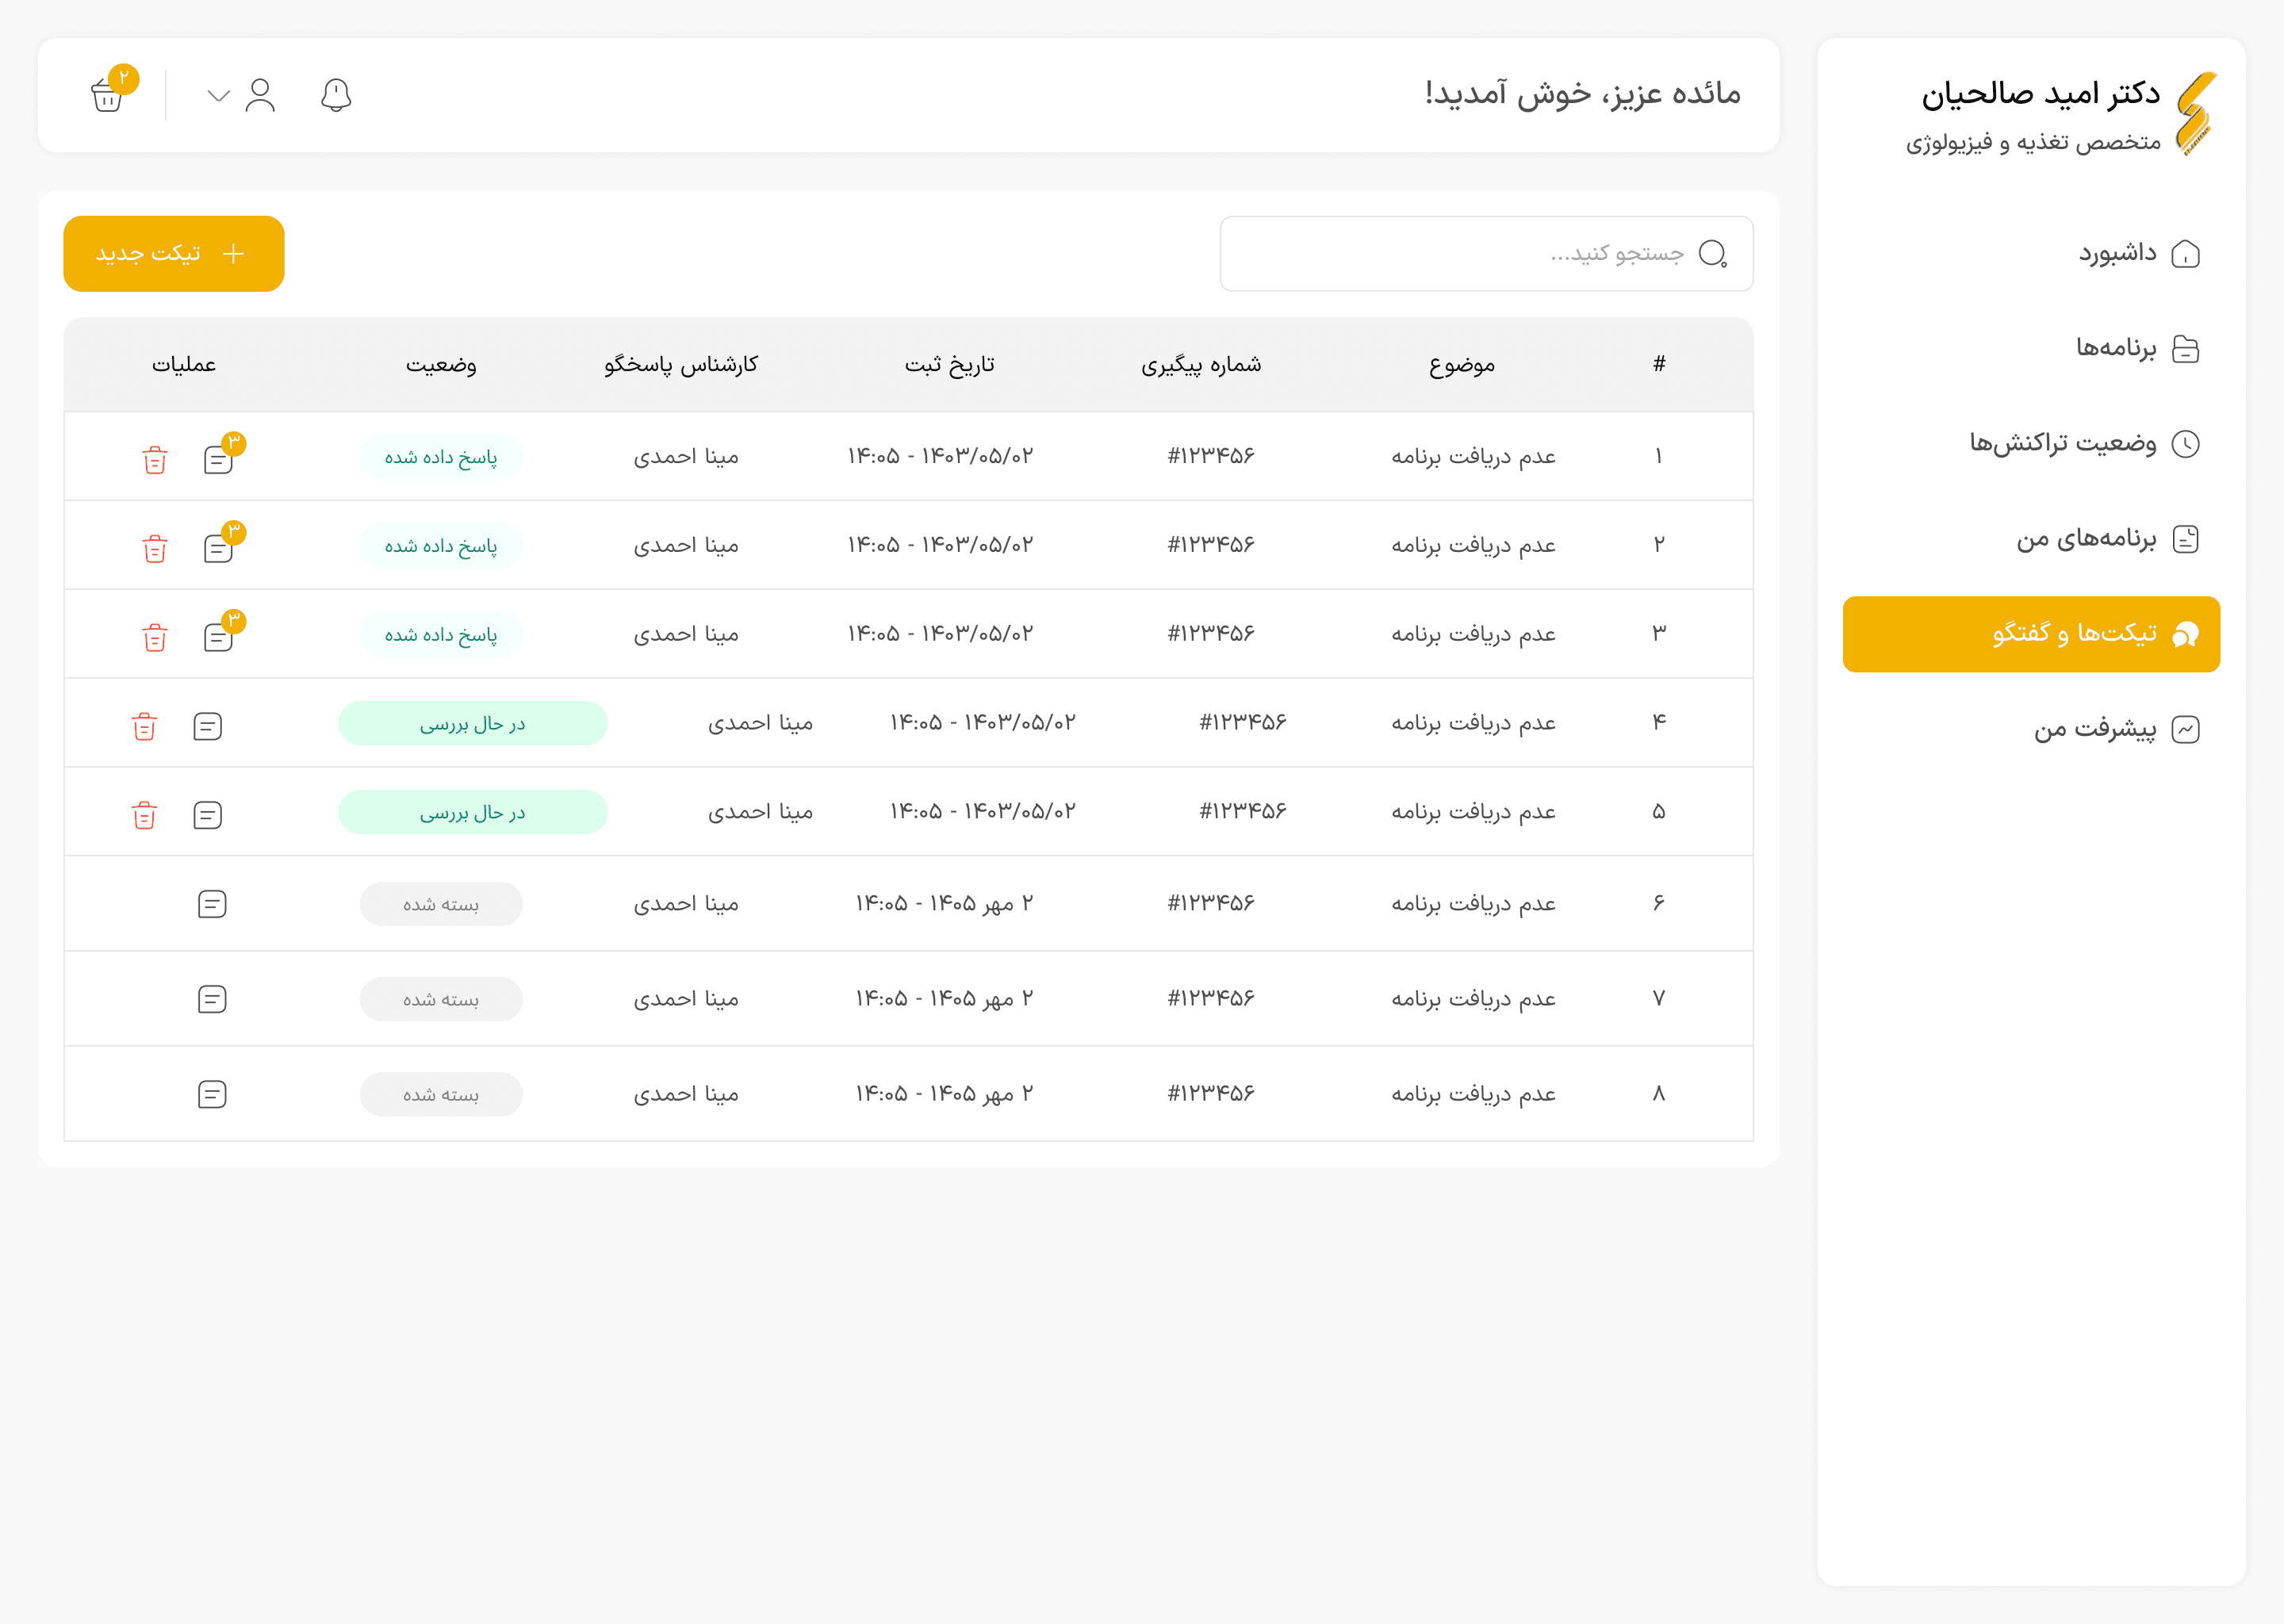2284x1624 pixels.
Task: View messages of ticket row ۴
Action: pos(207,726)
